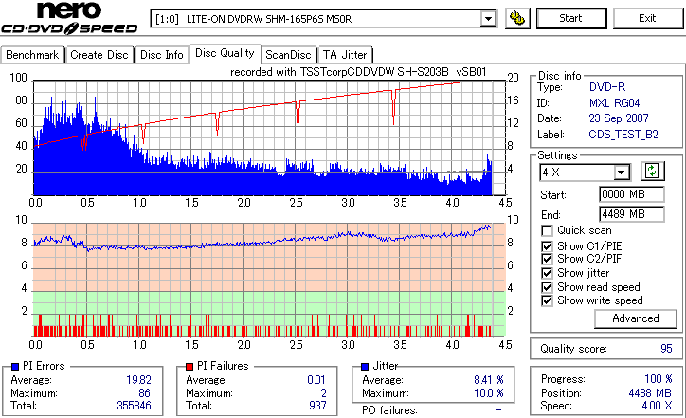Click the Speed value 4.00 X
This screenshot has height=418, width=686.
[658, 406]
